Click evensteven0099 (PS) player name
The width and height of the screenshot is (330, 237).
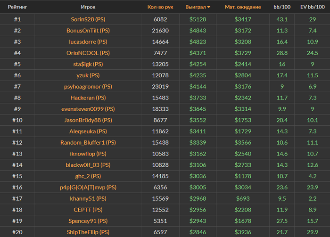coord(88,109)
